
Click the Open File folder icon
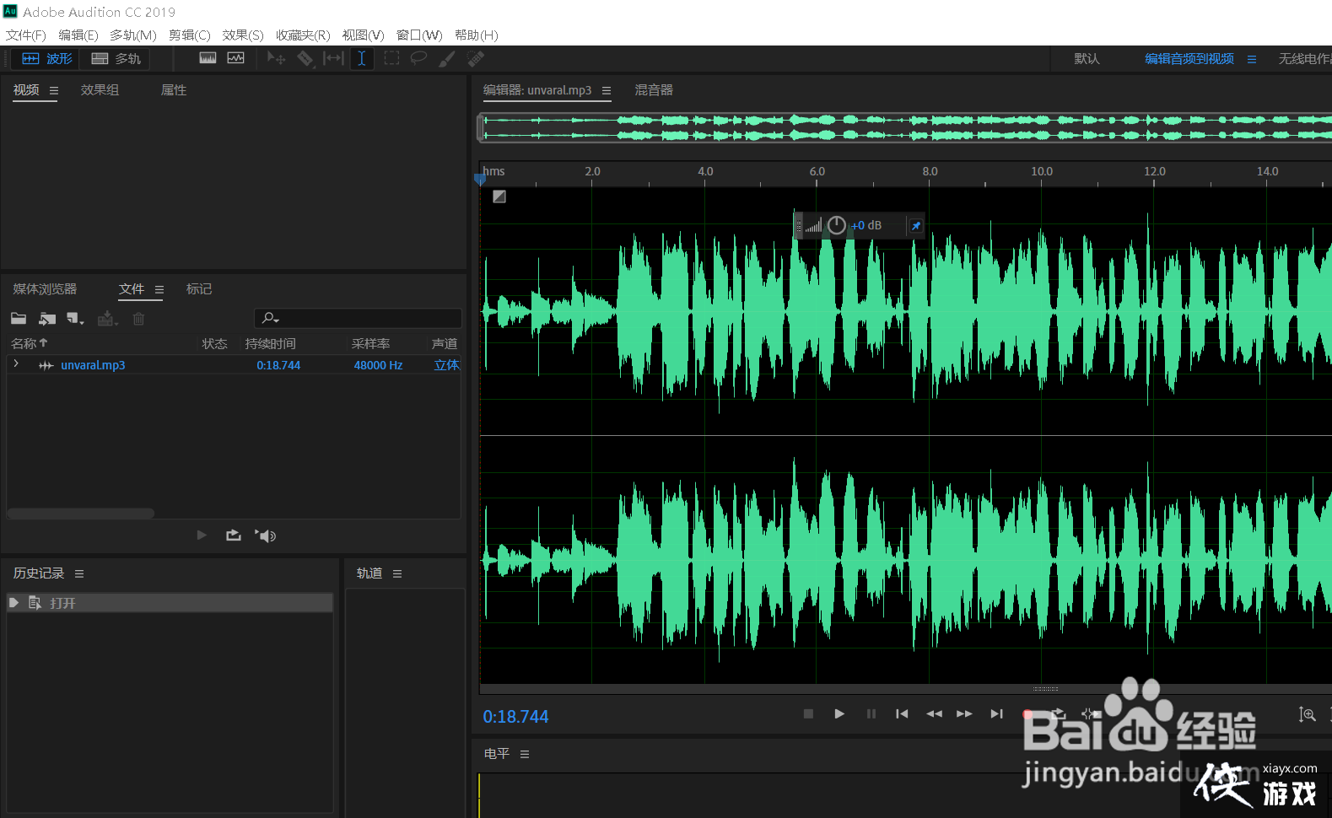click(x=19, y=319)
